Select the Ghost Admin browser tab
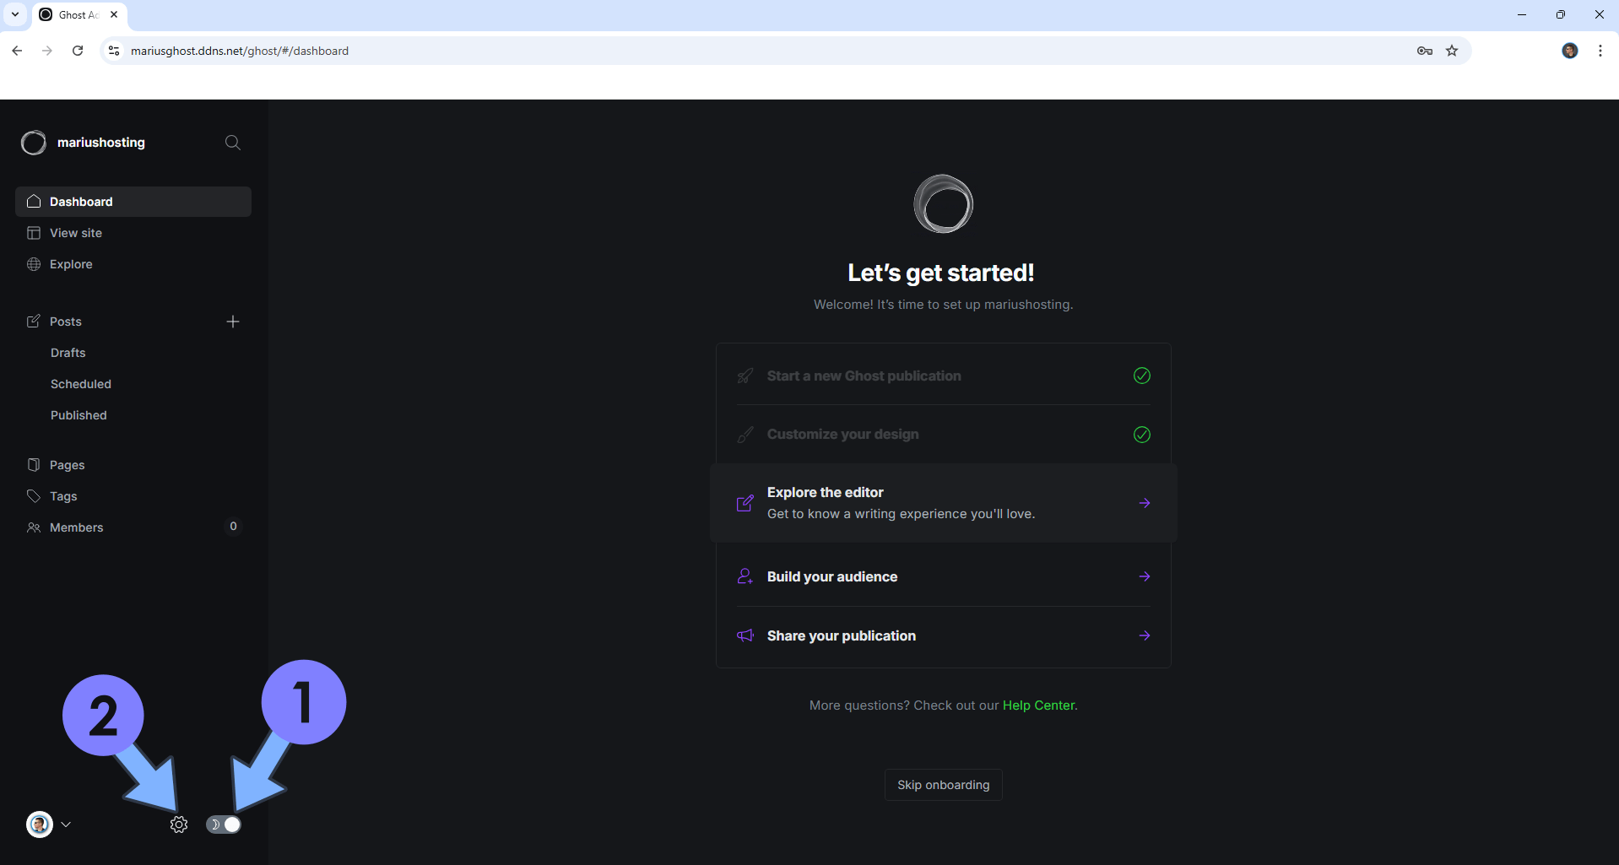Screen dimensions: 1619x865 click(79, 14)
